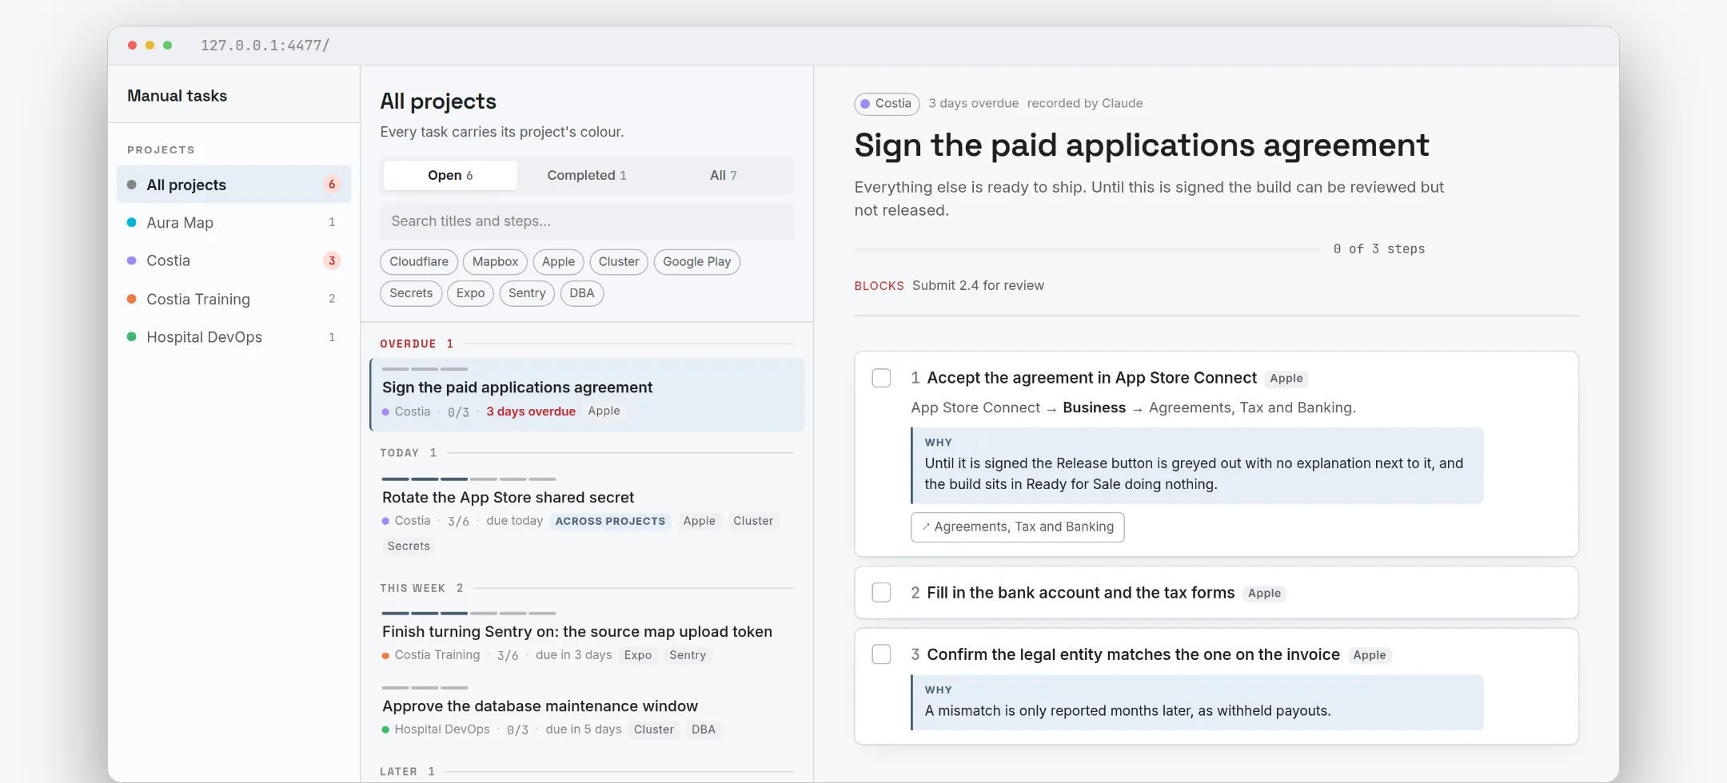This screenshot has width=1727, height=783.
Task: Mark Confirm the legal entity step done
Action: [881, 654]
